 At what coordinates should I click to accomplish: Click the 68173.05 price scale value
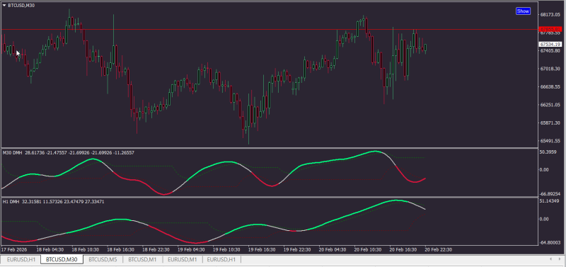tap(550, 15)
